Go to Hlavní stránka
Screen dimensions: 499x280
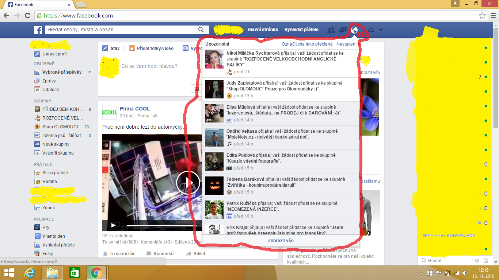(x=263, y=30)
